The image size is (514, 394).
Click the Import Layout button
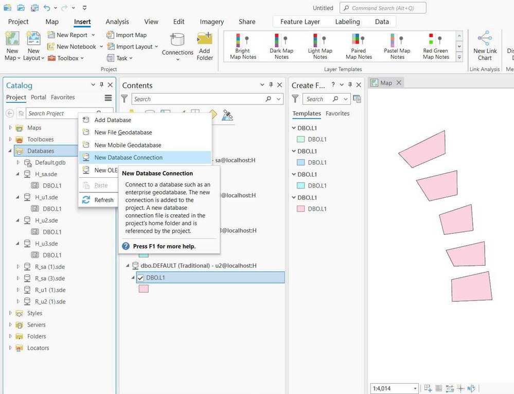coord(131,46)
